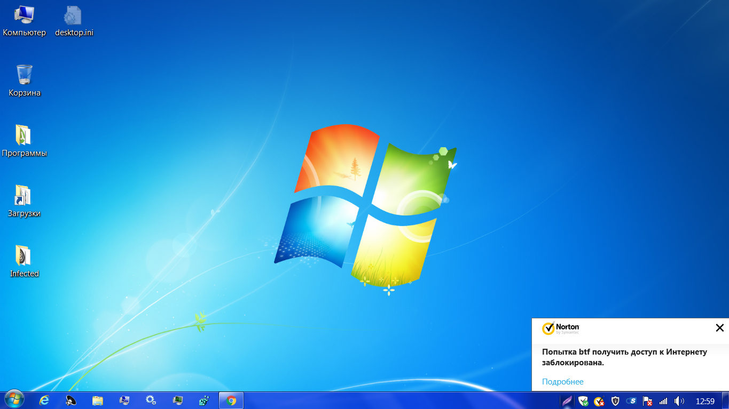Open the teal cubes taskbar icon
This screenshot has width=729, height=409.
pos(205,400)
